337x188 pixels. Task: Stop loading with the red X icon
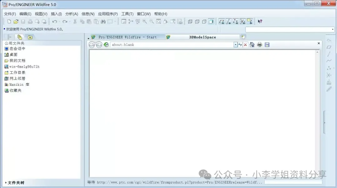point(245,45)
